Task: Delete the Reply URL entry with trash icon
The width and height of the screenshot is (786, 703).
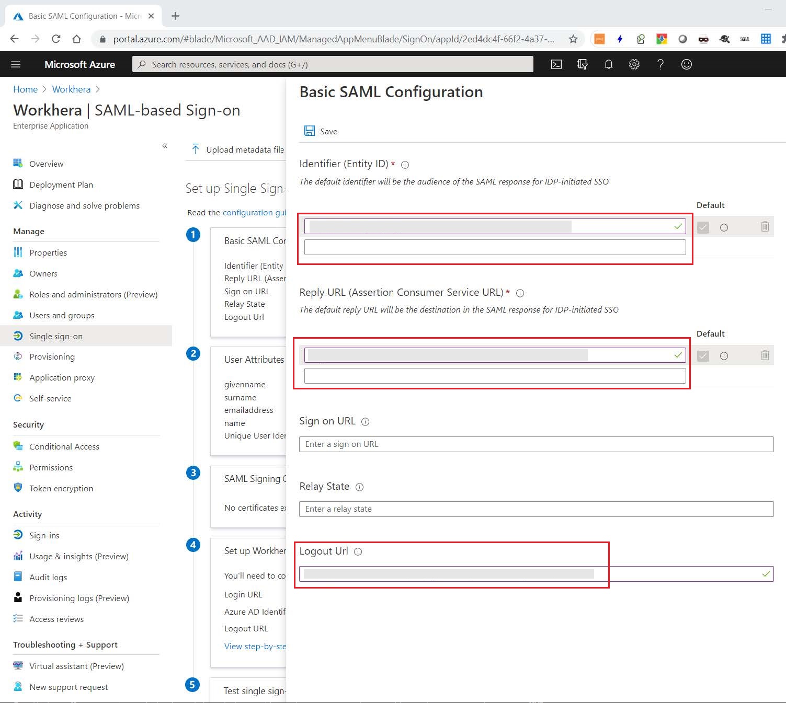Action: click(765, 355)
